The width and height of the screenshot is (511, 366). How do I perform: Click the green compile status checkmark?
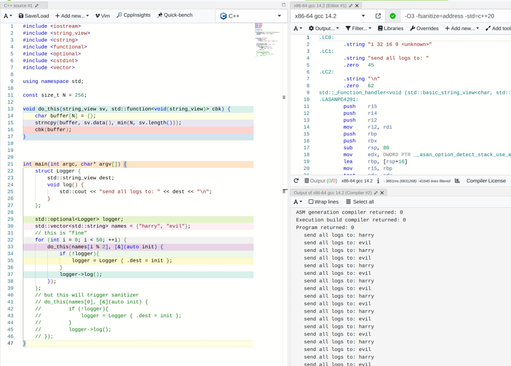click(393, 16)
